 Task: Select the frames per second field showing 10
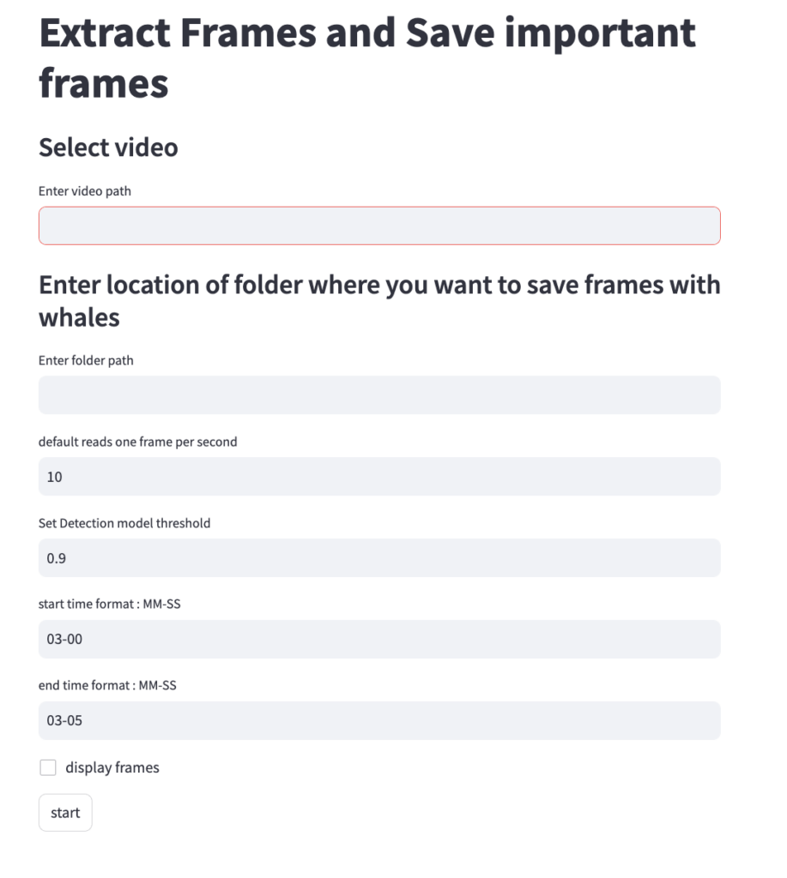click(379, 477)
